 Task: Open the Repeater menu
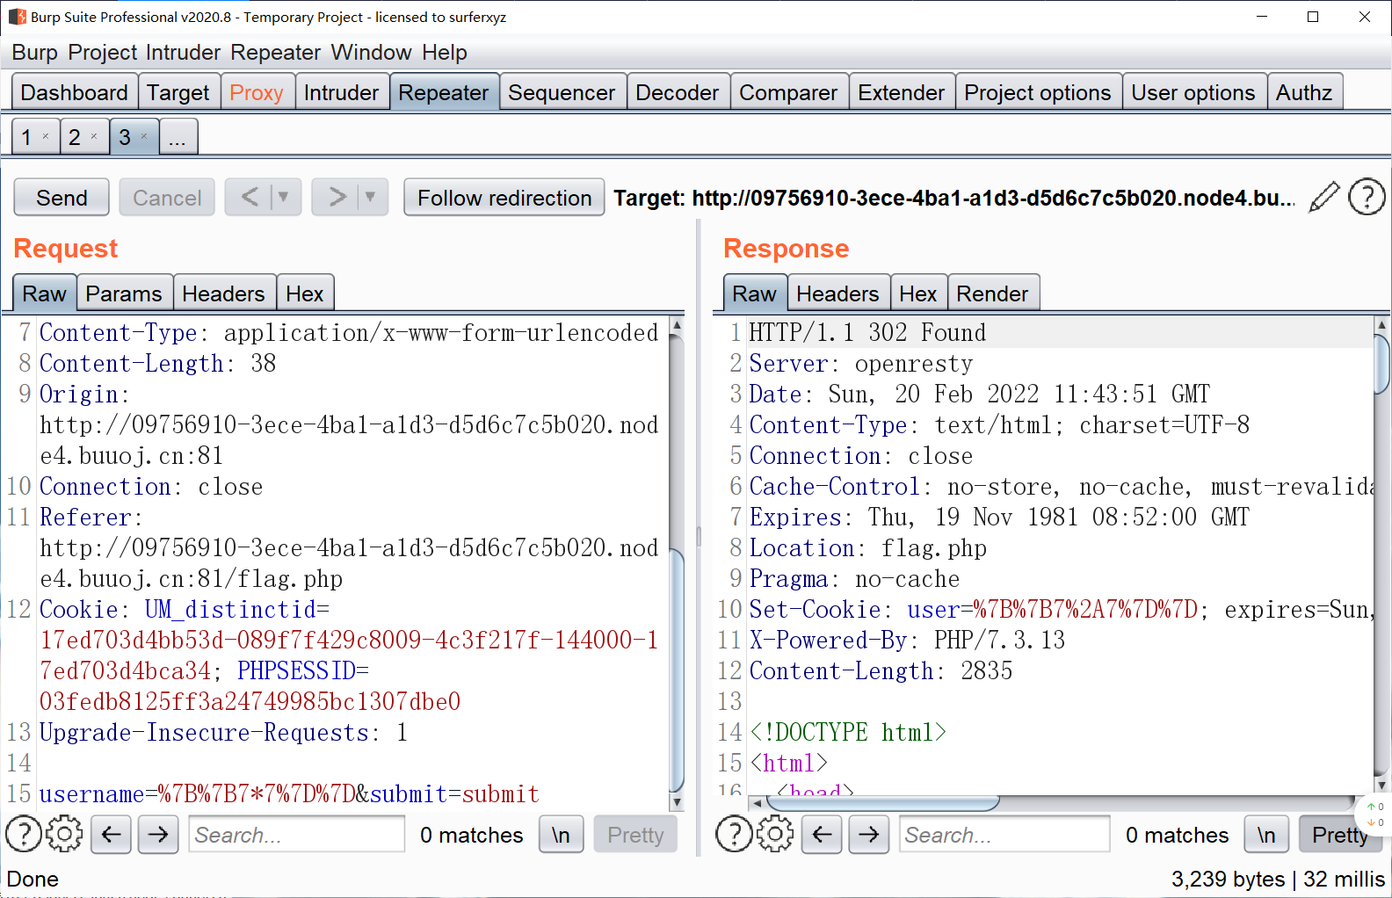tap(276, 53)
